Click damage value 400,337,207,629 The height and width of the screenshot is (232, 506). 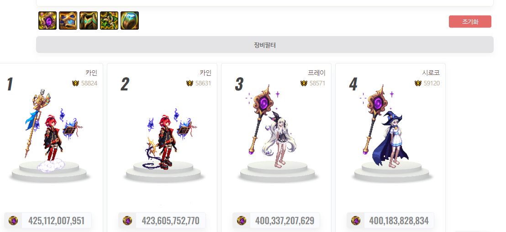pyautogui.click(x=285, y=221)
